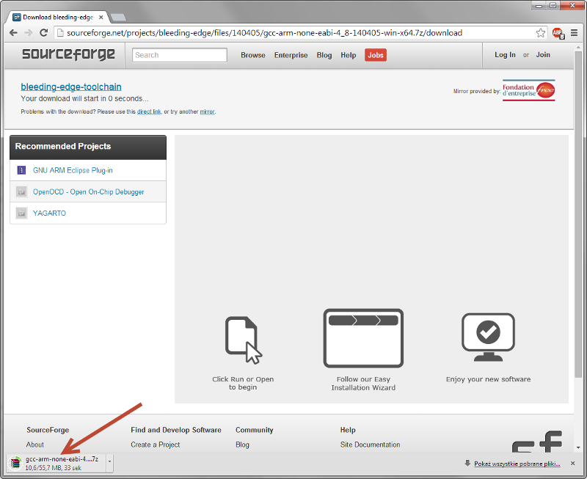Click the browser forward arrow
The height and width of the screenshot is (479, 587).
pos(29,33)
